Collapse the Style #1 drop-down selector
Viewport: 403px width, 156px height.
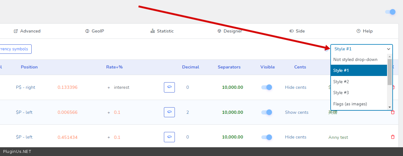[x=362, y=49]
